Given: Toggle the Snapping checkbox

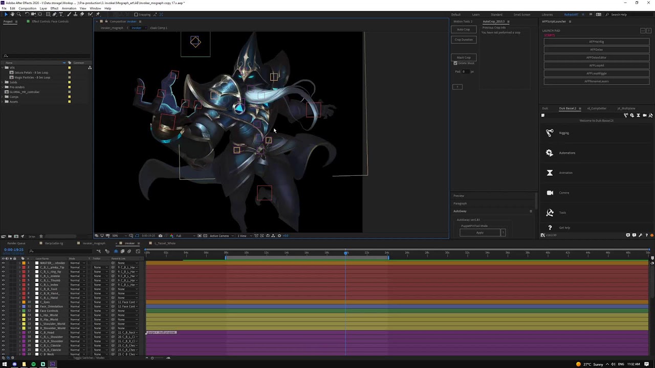Looking at the screenshot, I should pos(136,14).
